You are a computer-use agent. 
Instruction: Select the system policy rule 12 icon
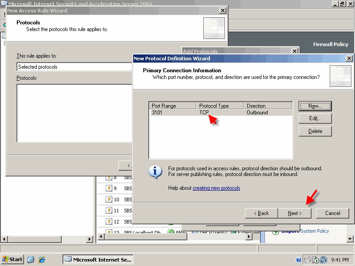109,221
